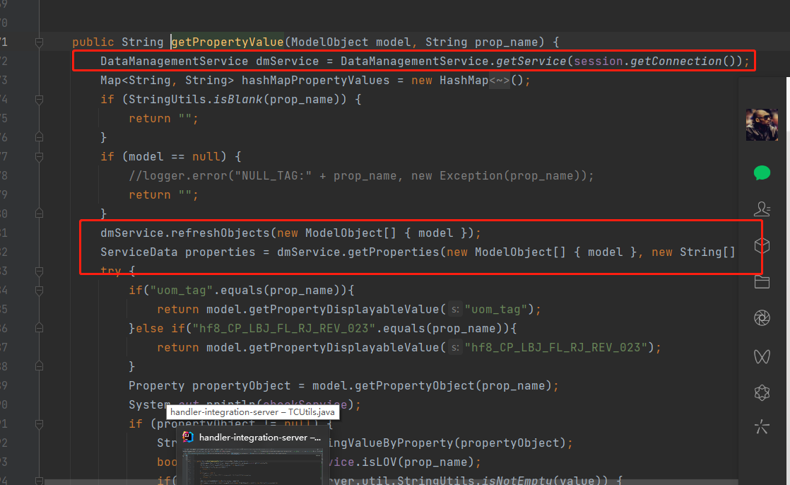The image size is (790, 485).
Task: Click the commented logger.error line
Action: click(361, 176)
